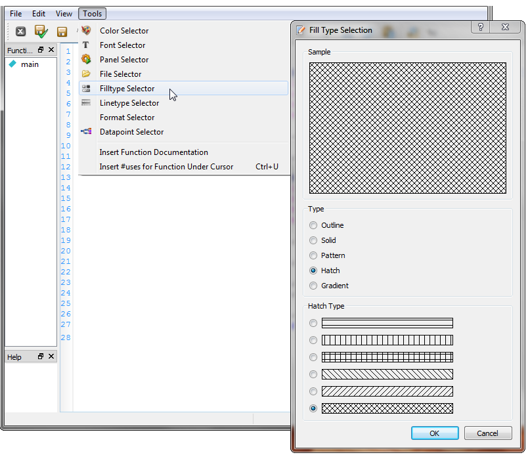Image resolution: width=528 pixels, height=455 pixels.
Task: Click the save-and-check toolbar icon with green checkmark
Action: pyautogui.click(x=41, y=32)
